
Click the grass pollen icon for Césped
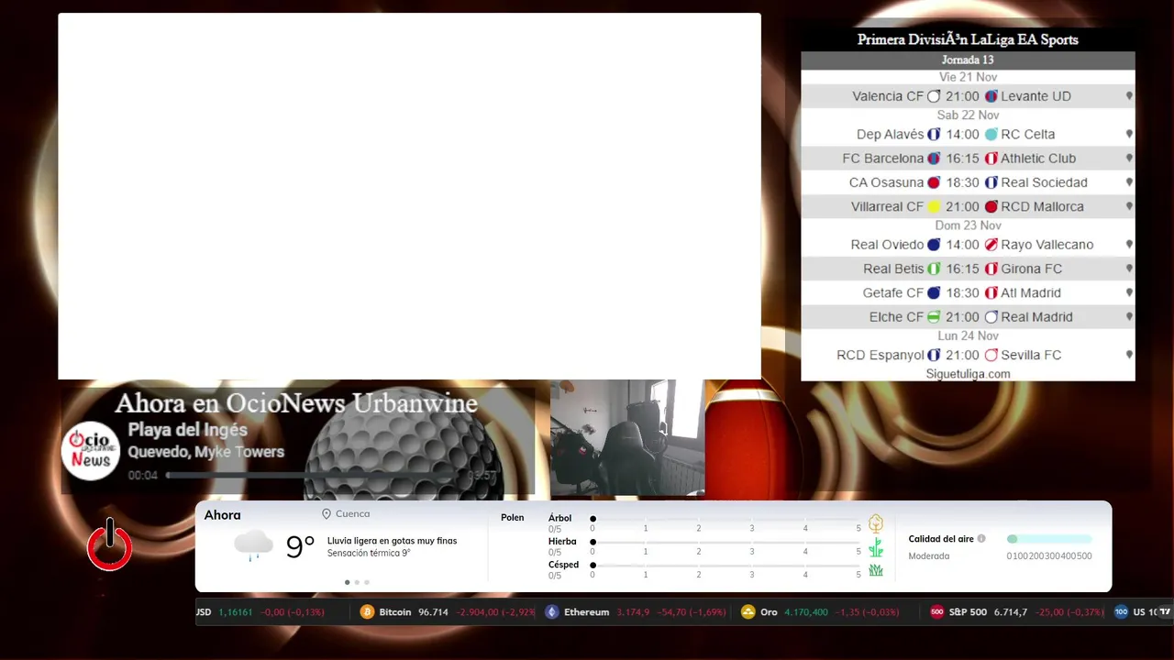coord(876,570)
